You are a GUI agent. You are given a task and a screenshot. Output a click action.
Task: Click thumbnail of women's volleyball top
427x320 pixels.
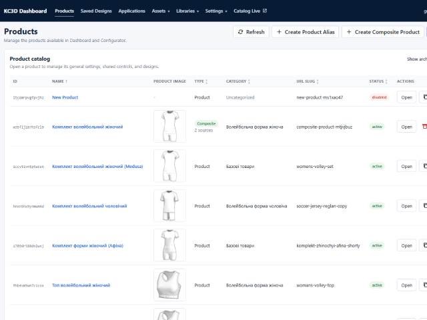[169, 285]
